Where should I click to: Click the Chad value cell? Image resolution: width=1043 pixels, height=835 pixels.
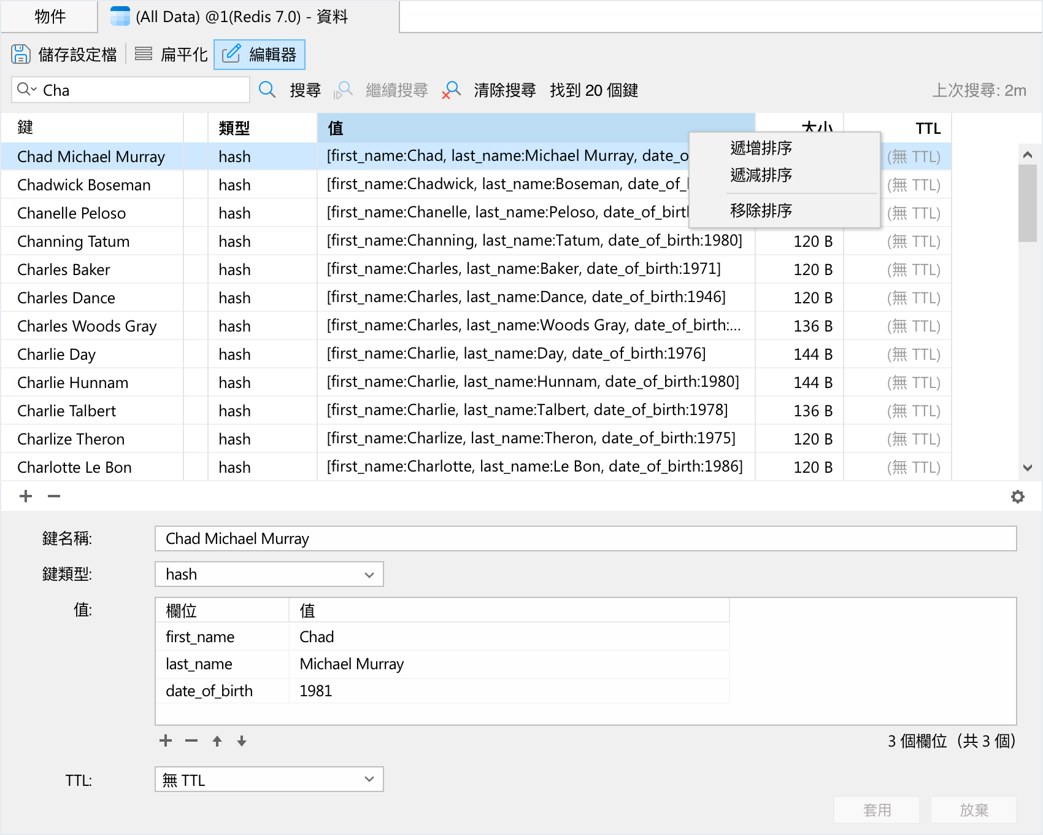(509, 637)
